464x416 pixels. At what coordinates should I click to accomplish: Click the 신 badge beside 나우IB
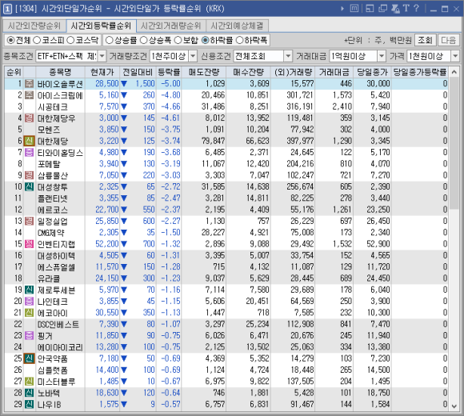tap(29, 405)
